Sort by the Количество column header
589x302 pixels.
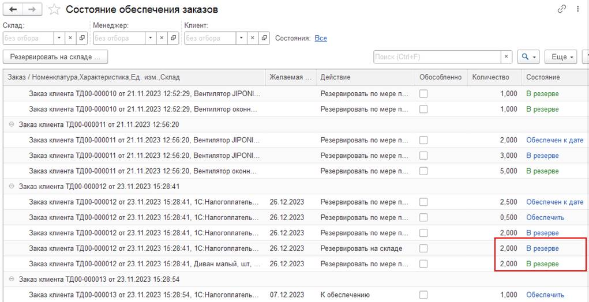tap(490, 77)
